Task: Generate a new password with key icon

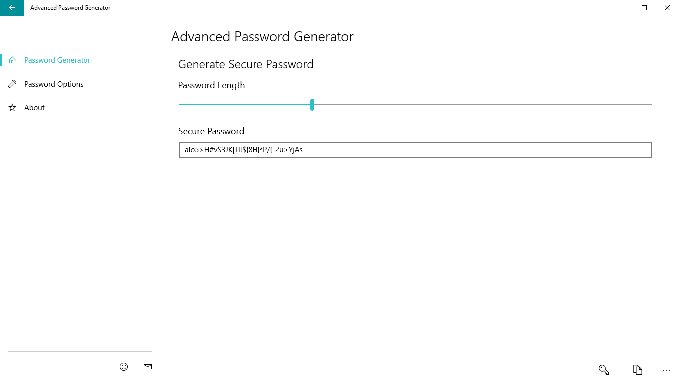Action: 604,370
